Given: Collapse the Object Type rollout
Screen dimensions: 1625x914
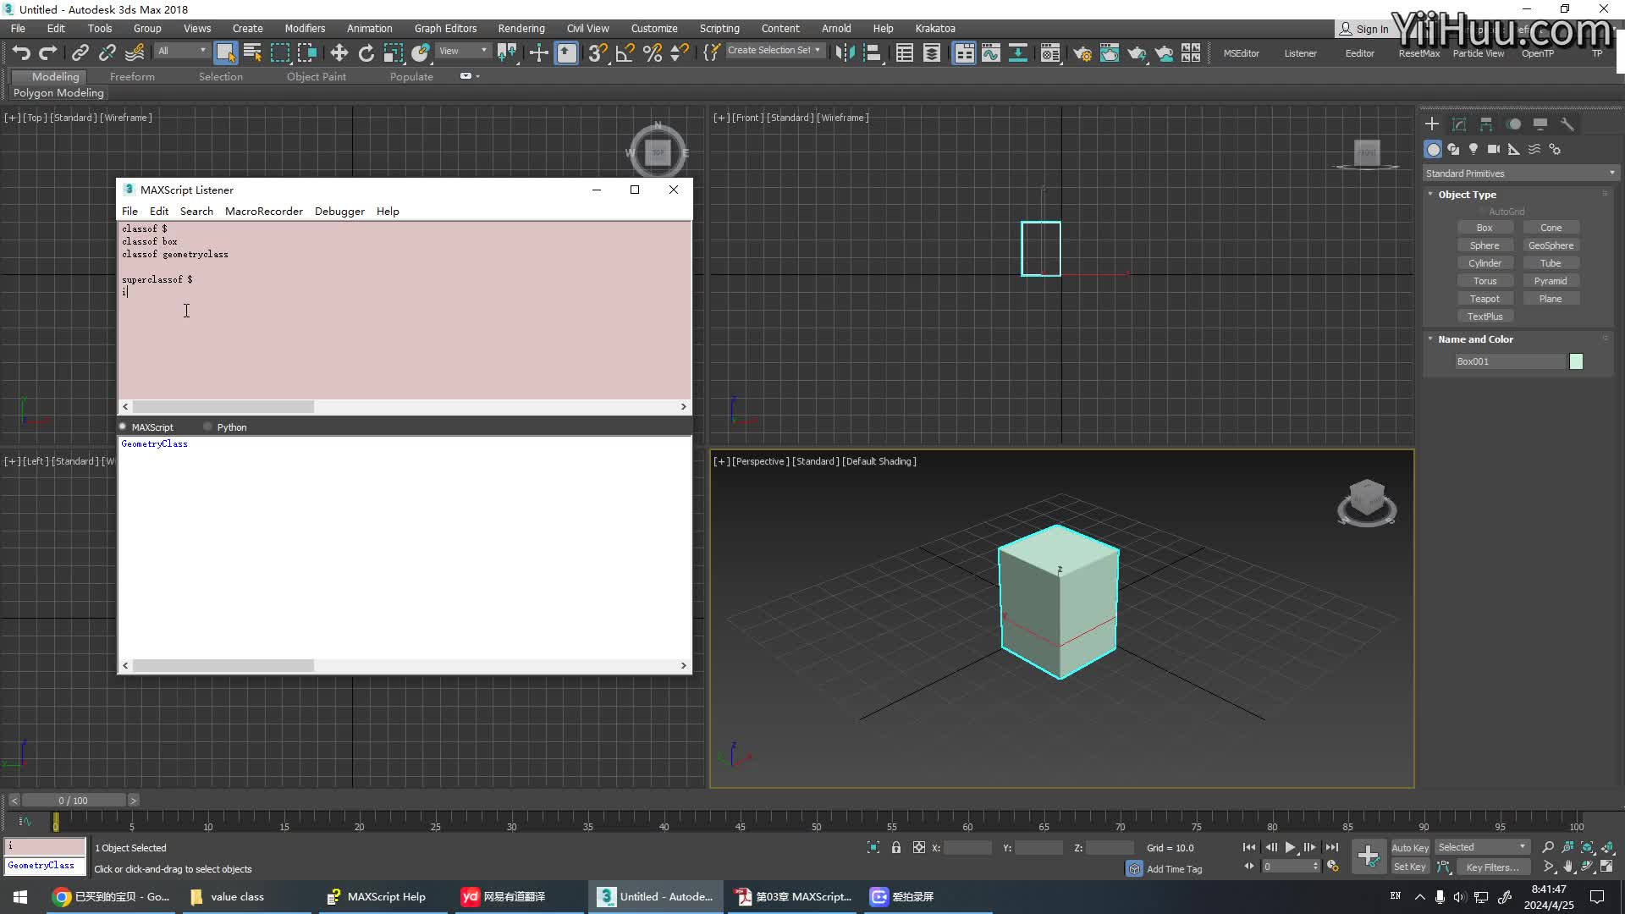Looking at the screenshot, I should pyautogui.click(x=1467, y=195).
